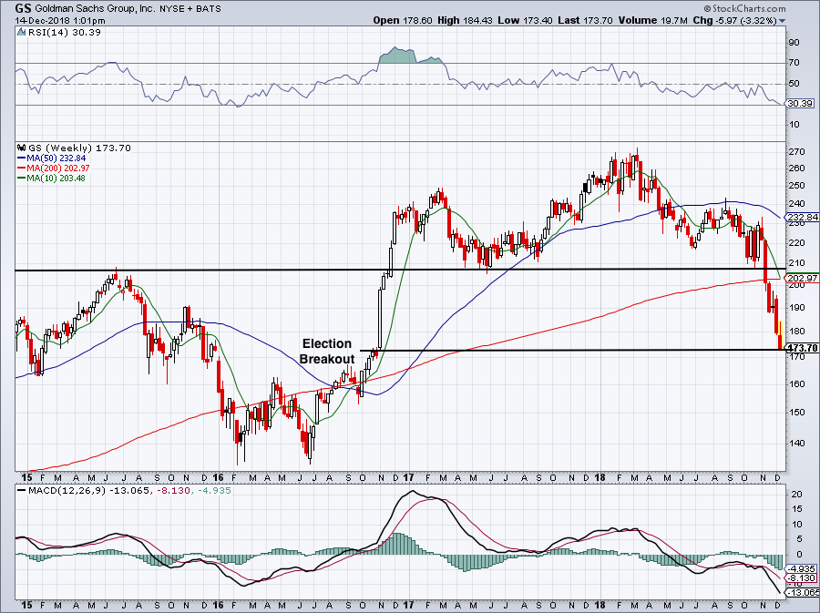Click the 90 RSI axis label
This screenshot has width=820, height=613.
pos(794,42)
